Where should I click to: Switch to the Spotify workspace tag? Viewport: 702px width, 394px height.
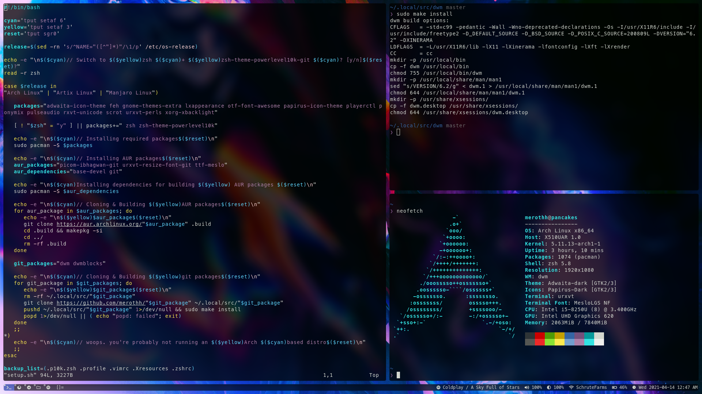click(48, 387)
